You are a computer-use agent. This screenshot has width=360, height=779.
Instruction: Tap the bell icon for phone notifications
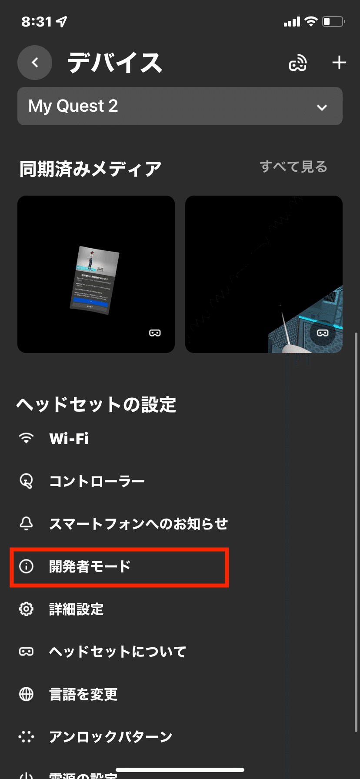point(26,523)
